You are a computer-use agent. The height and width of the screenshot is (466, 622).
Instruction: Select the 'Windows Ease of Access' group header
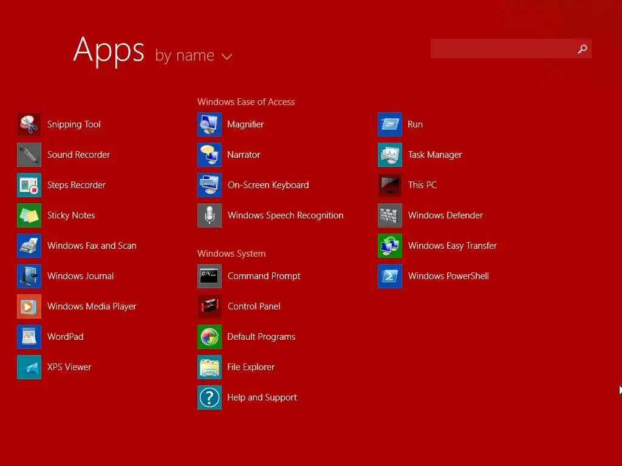(x=246, y=102)
